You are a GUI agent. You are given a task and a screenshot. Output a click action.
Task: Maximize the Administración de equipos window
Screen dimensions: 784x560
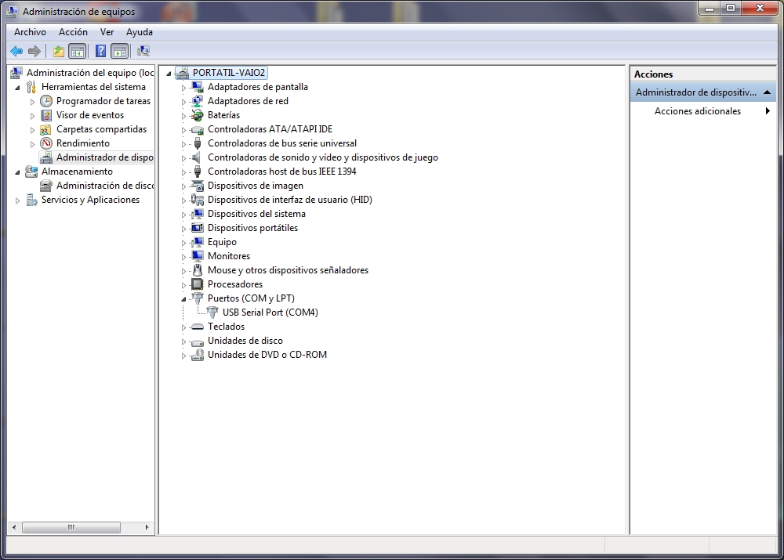tap(731, 8)
